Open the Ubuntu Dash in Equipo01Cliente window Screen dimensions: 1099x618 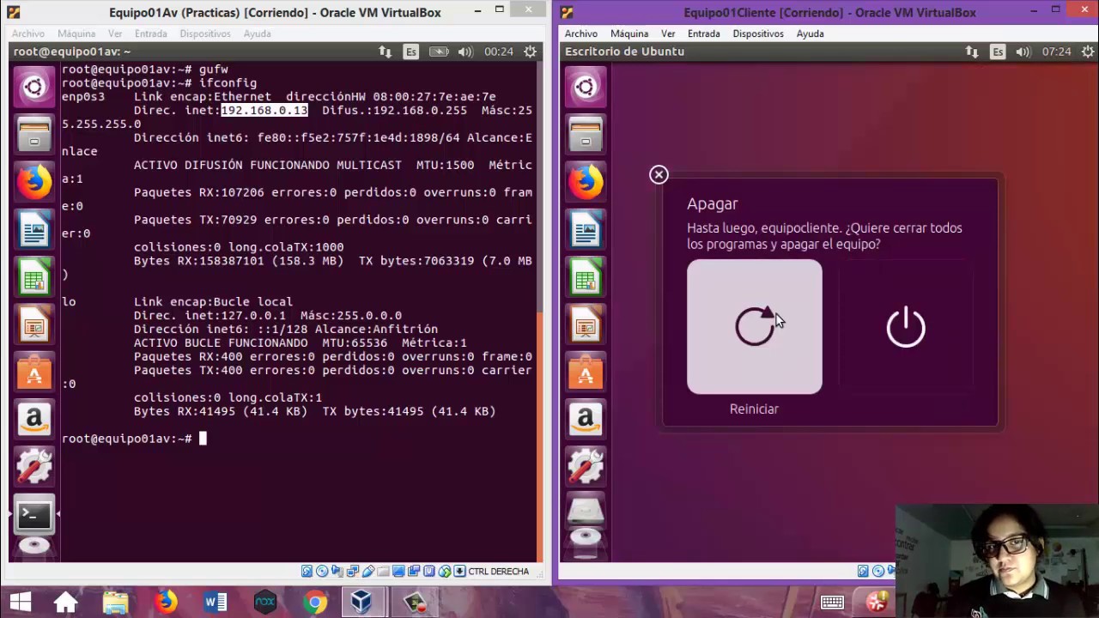coord(586,87)
